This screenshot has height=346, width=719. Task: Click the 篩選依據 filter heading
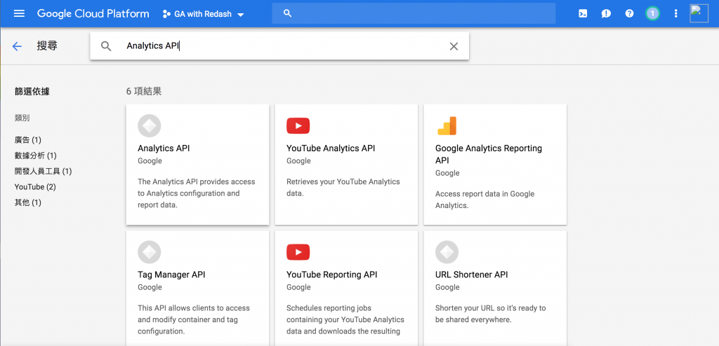click(32, 92)
